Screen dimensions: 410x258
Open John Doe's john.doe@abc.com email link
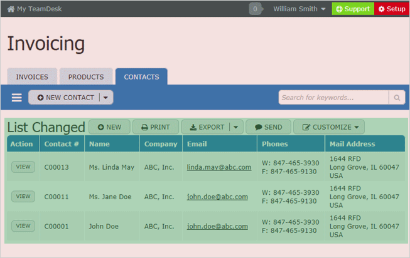(217, 226)
